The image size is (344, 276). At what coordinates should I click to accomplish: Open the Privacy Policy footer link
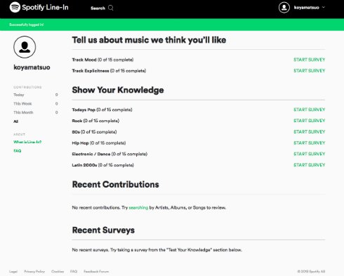[34, 272]
